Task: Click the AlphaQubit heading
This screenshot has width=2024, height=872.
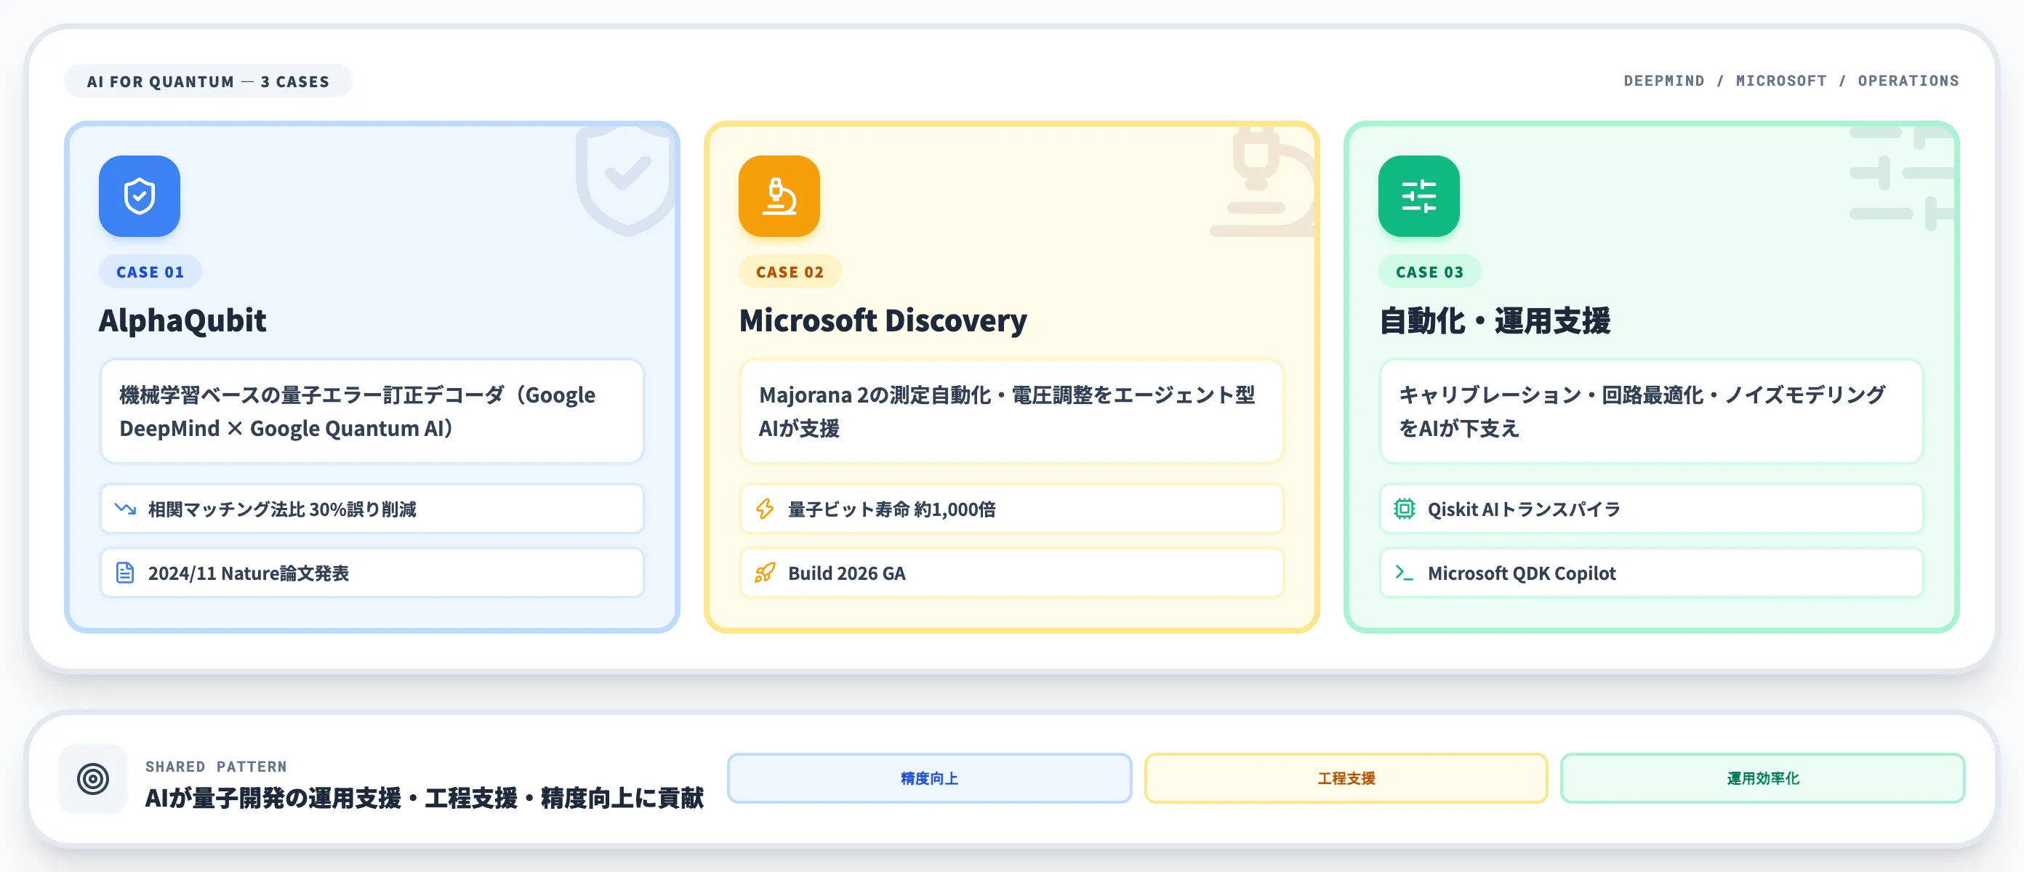Action: click(182, 320)
